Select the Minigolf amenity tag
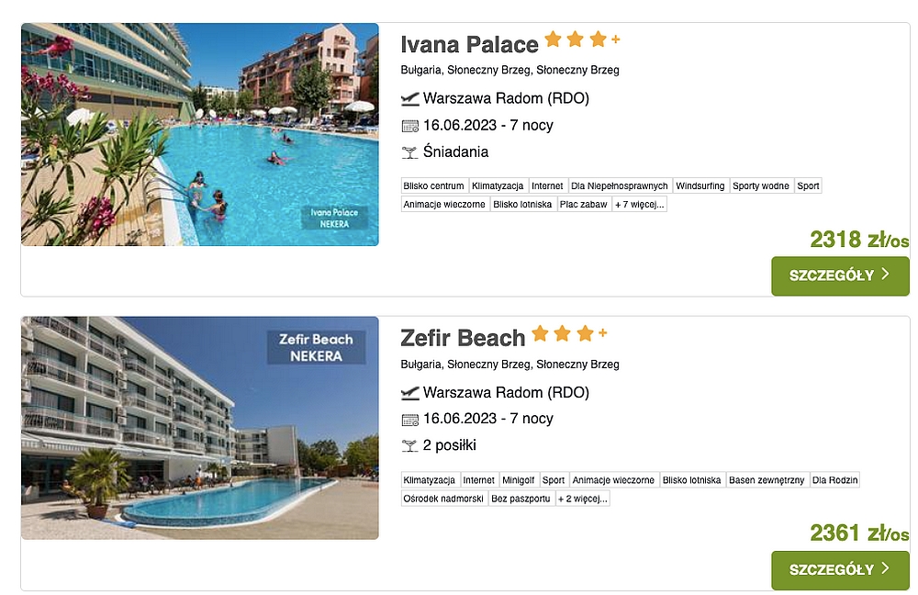 (x=518, y=480)
